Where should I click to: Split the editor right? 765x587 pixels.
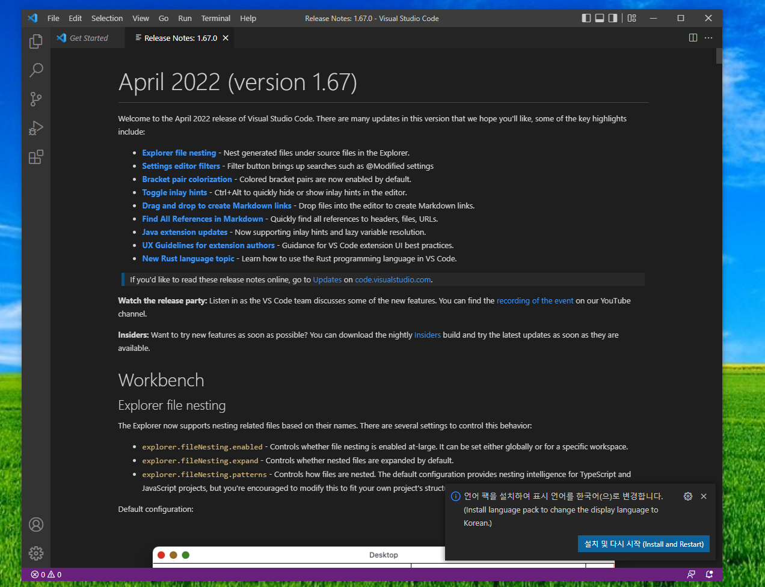click(x=693, y=38)
